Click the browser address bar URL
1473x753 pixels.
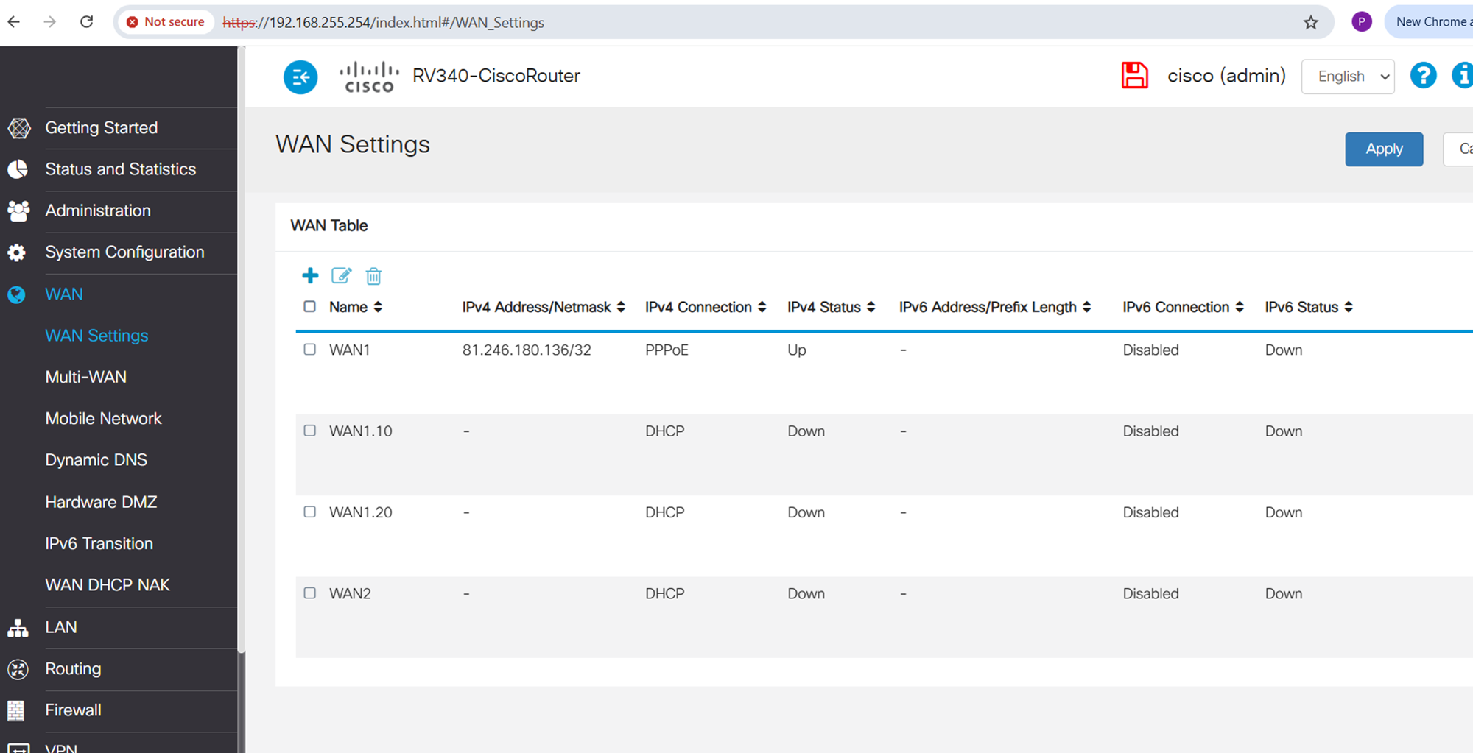tap(384, 23)
